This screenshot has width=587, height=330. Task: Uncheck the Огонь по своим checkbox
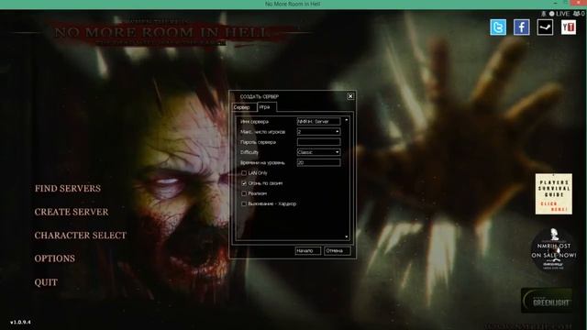(x=244, y=183)
